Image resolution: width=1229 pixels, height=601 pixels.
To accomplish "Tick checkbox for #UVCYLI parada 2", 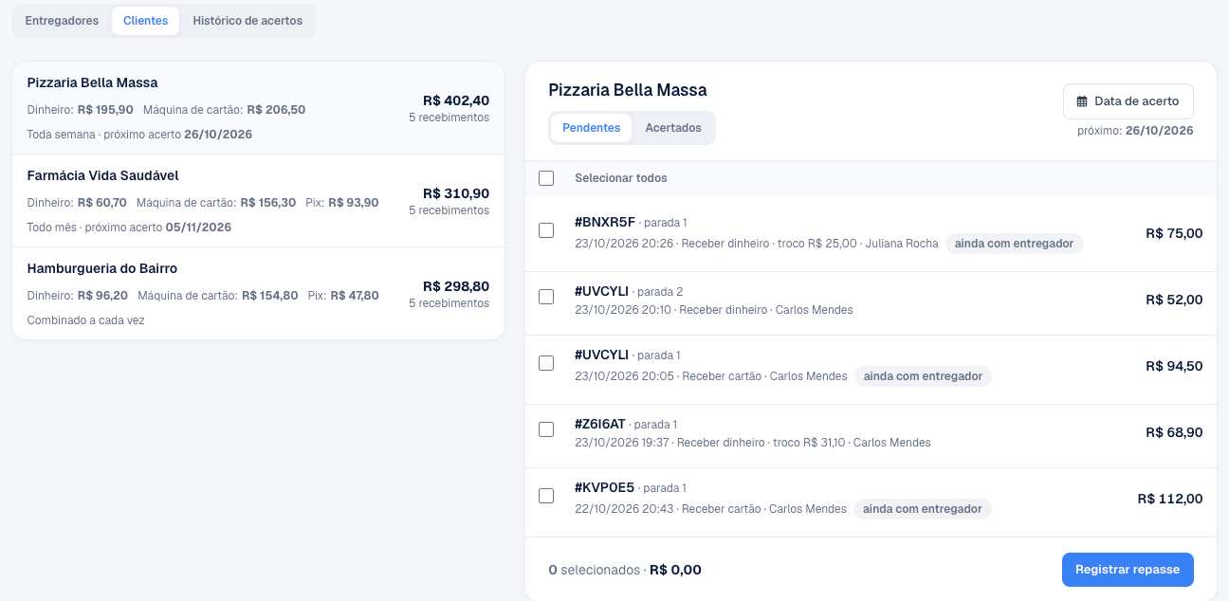I will [546, 297].
